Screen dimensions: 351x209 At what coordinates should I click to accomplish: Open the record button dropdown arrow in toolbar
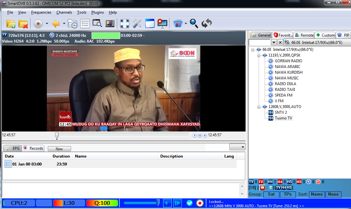pyautogui.click(x=47, y=24)
